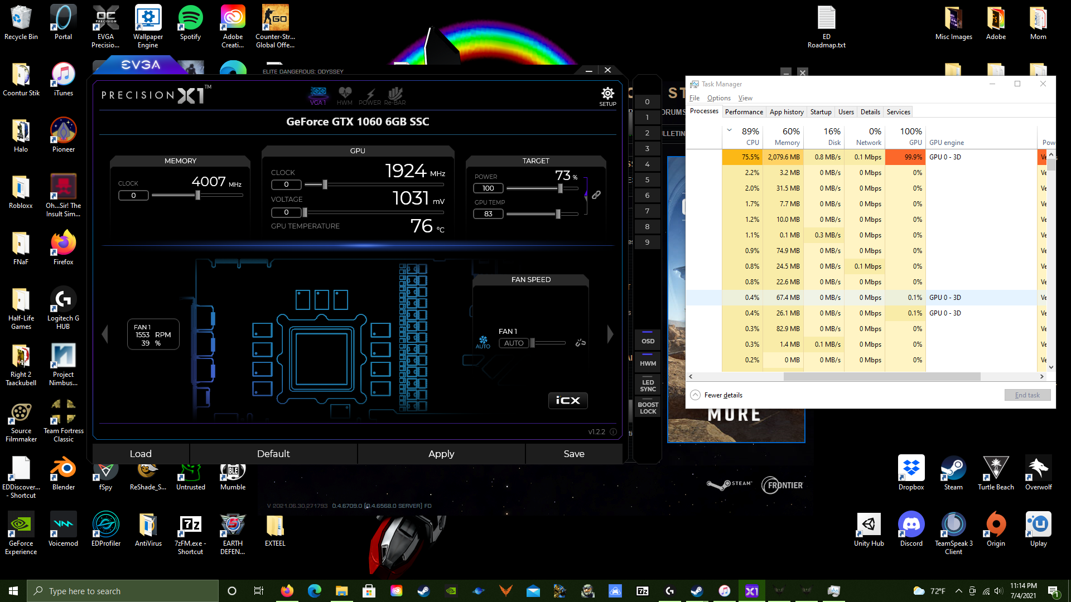Open the ED Roadmap.txt file icon

tap(826, 27)
